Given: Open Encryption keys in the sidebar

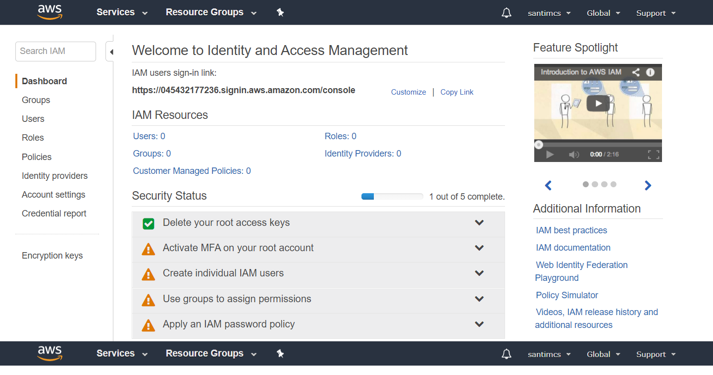Looking at the screenshot, I should point(52,256).
